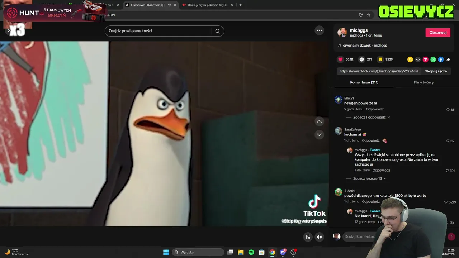Open the embed code icon
Image resolution: width=459 pixels, height=258 pixels.
pos(418,59)
